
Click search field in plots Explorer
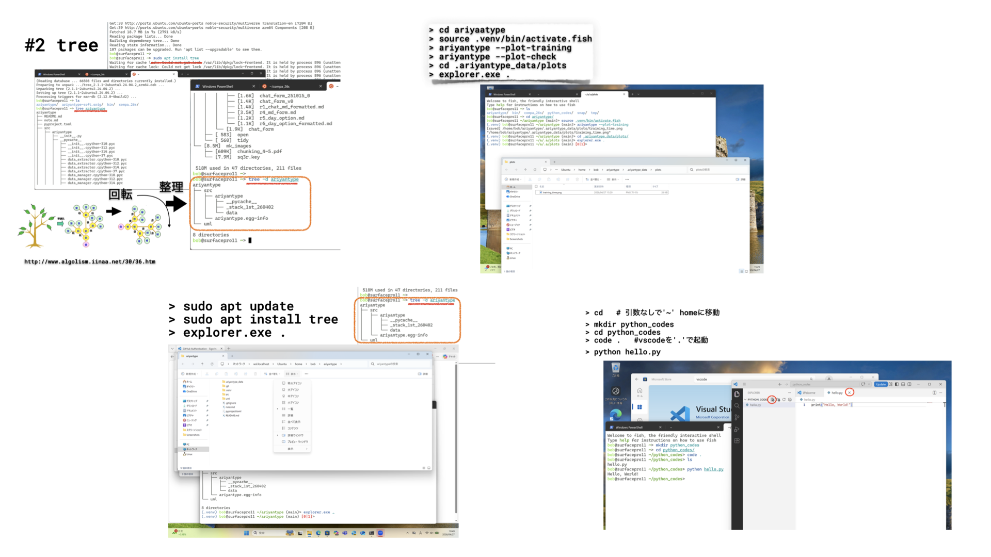(x=718, y=170)
